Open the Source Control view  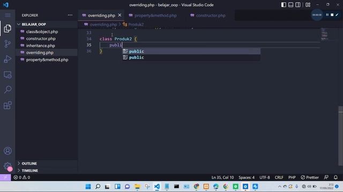pos(8,44)
